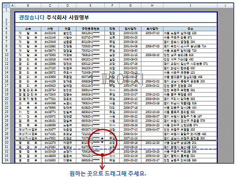The width and height of the screenshot is (237, 179).
Task: Click employee ID cell 'do74191'
Action: coord(50,134)
